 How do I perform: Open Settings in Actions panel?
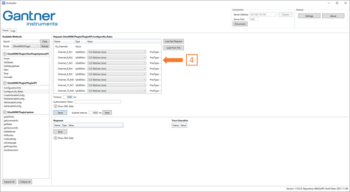tap(309, 16)
